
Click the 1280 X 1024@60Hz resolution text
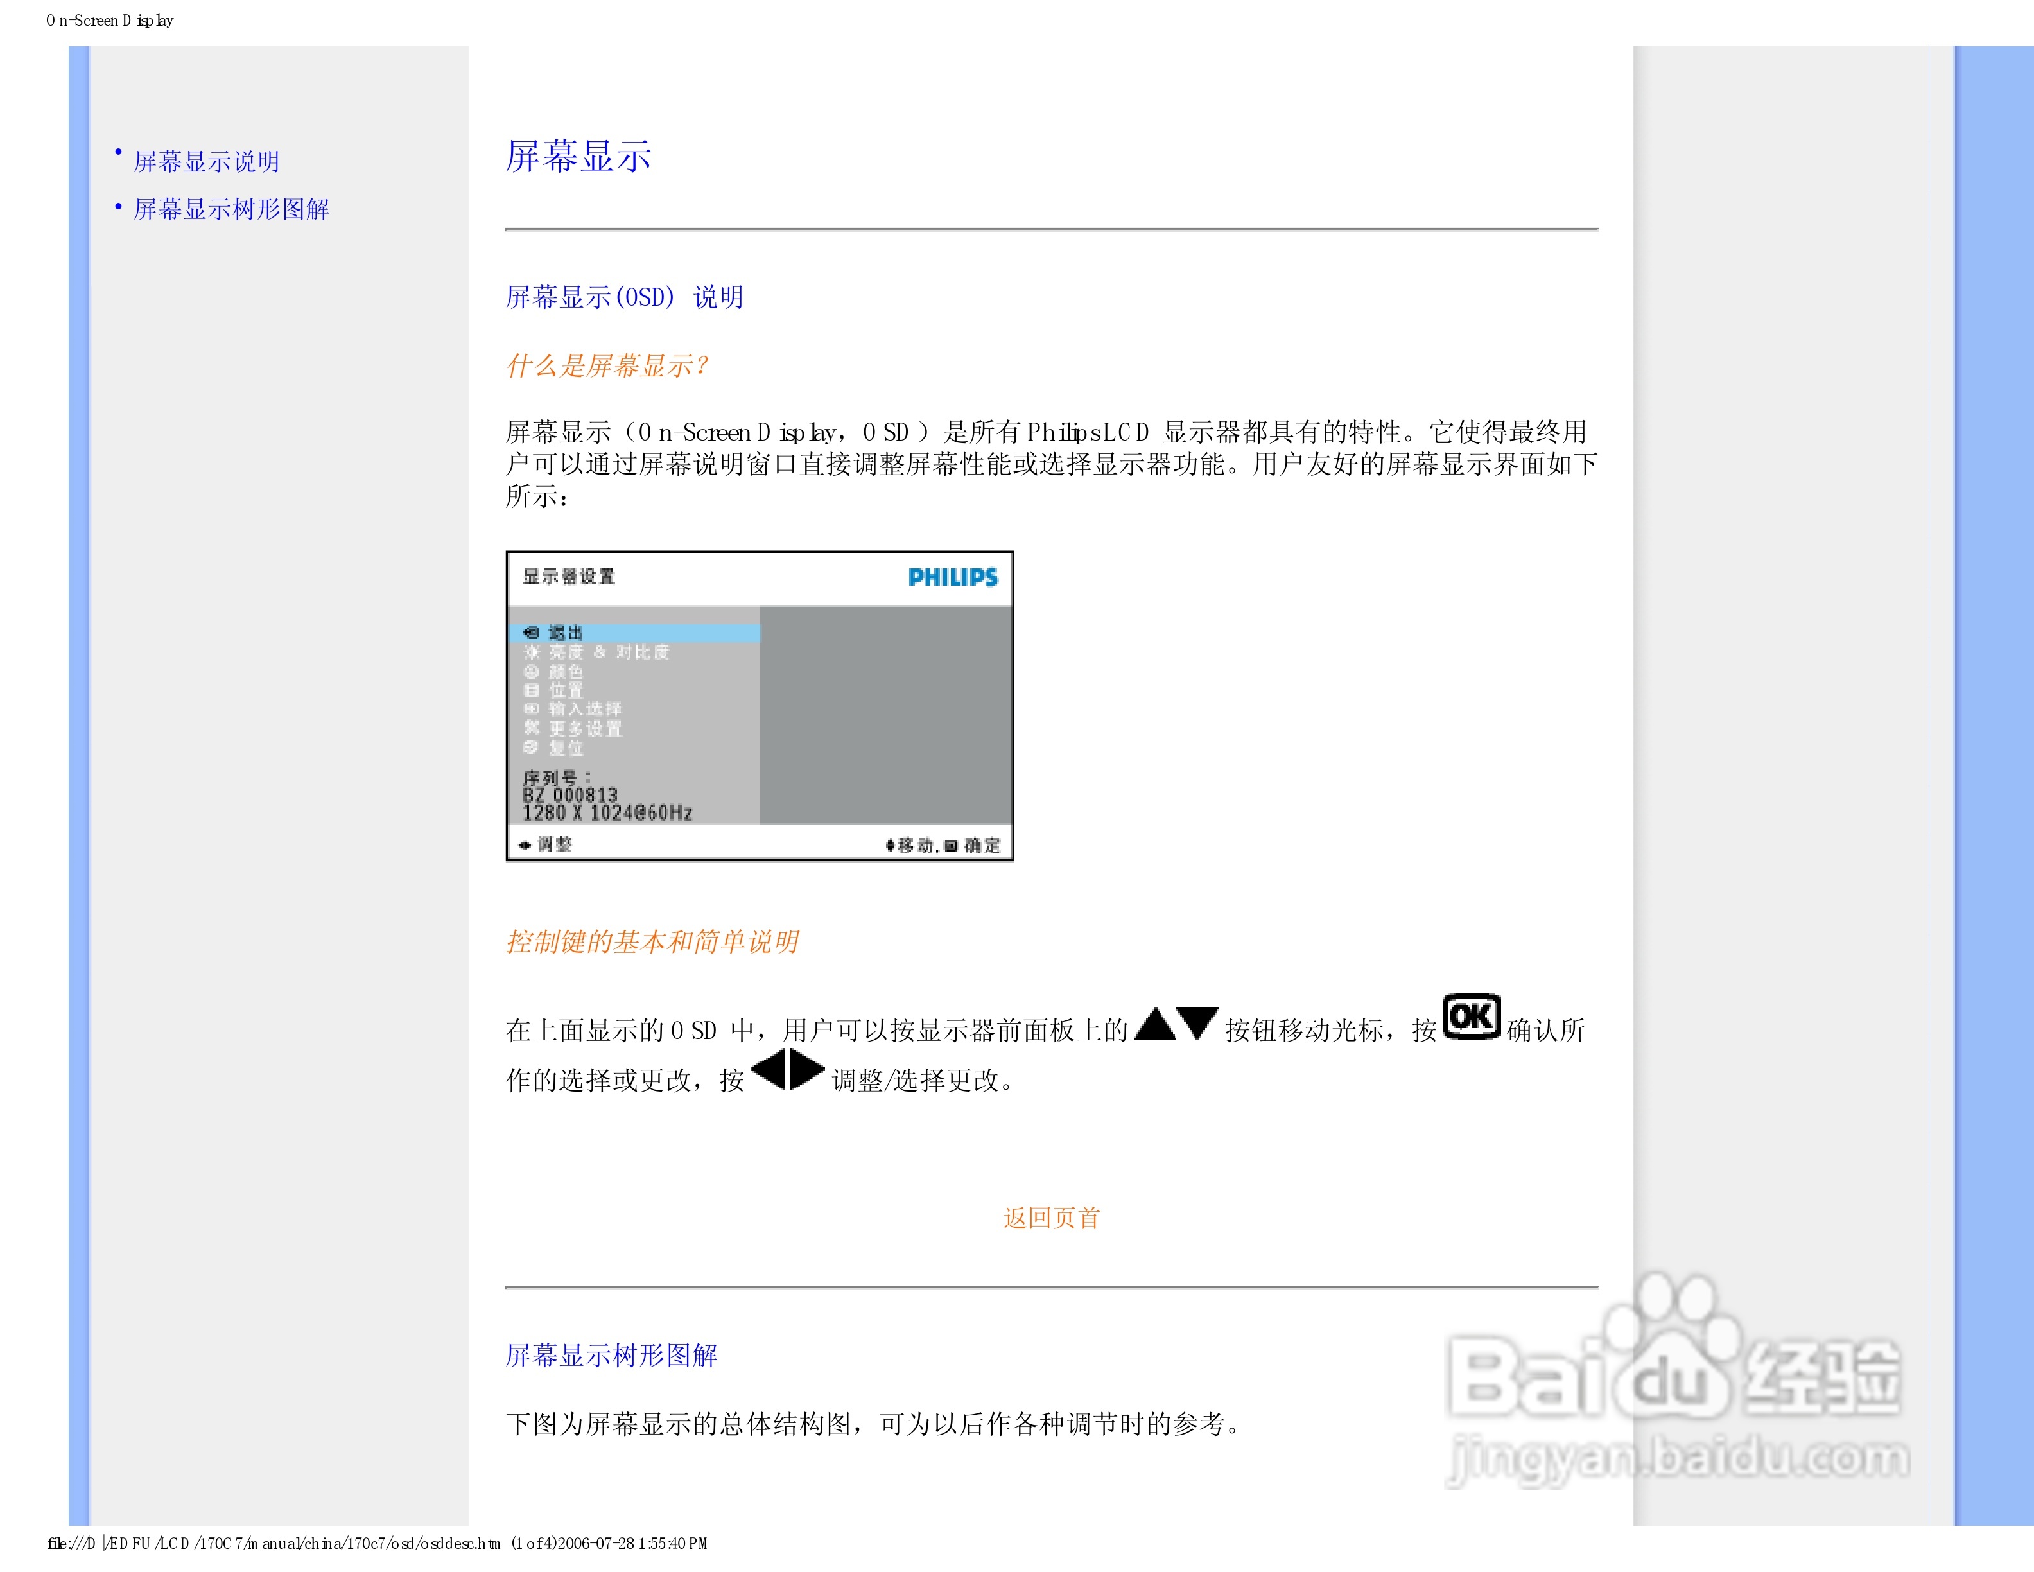607,813
